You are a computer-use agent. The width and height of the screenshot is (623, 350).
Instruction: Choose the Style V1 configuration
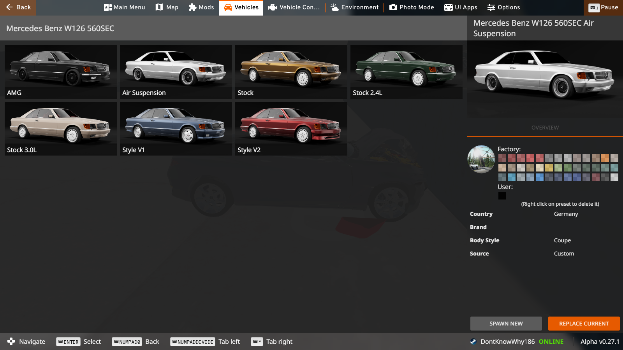[x=176, y=129]
